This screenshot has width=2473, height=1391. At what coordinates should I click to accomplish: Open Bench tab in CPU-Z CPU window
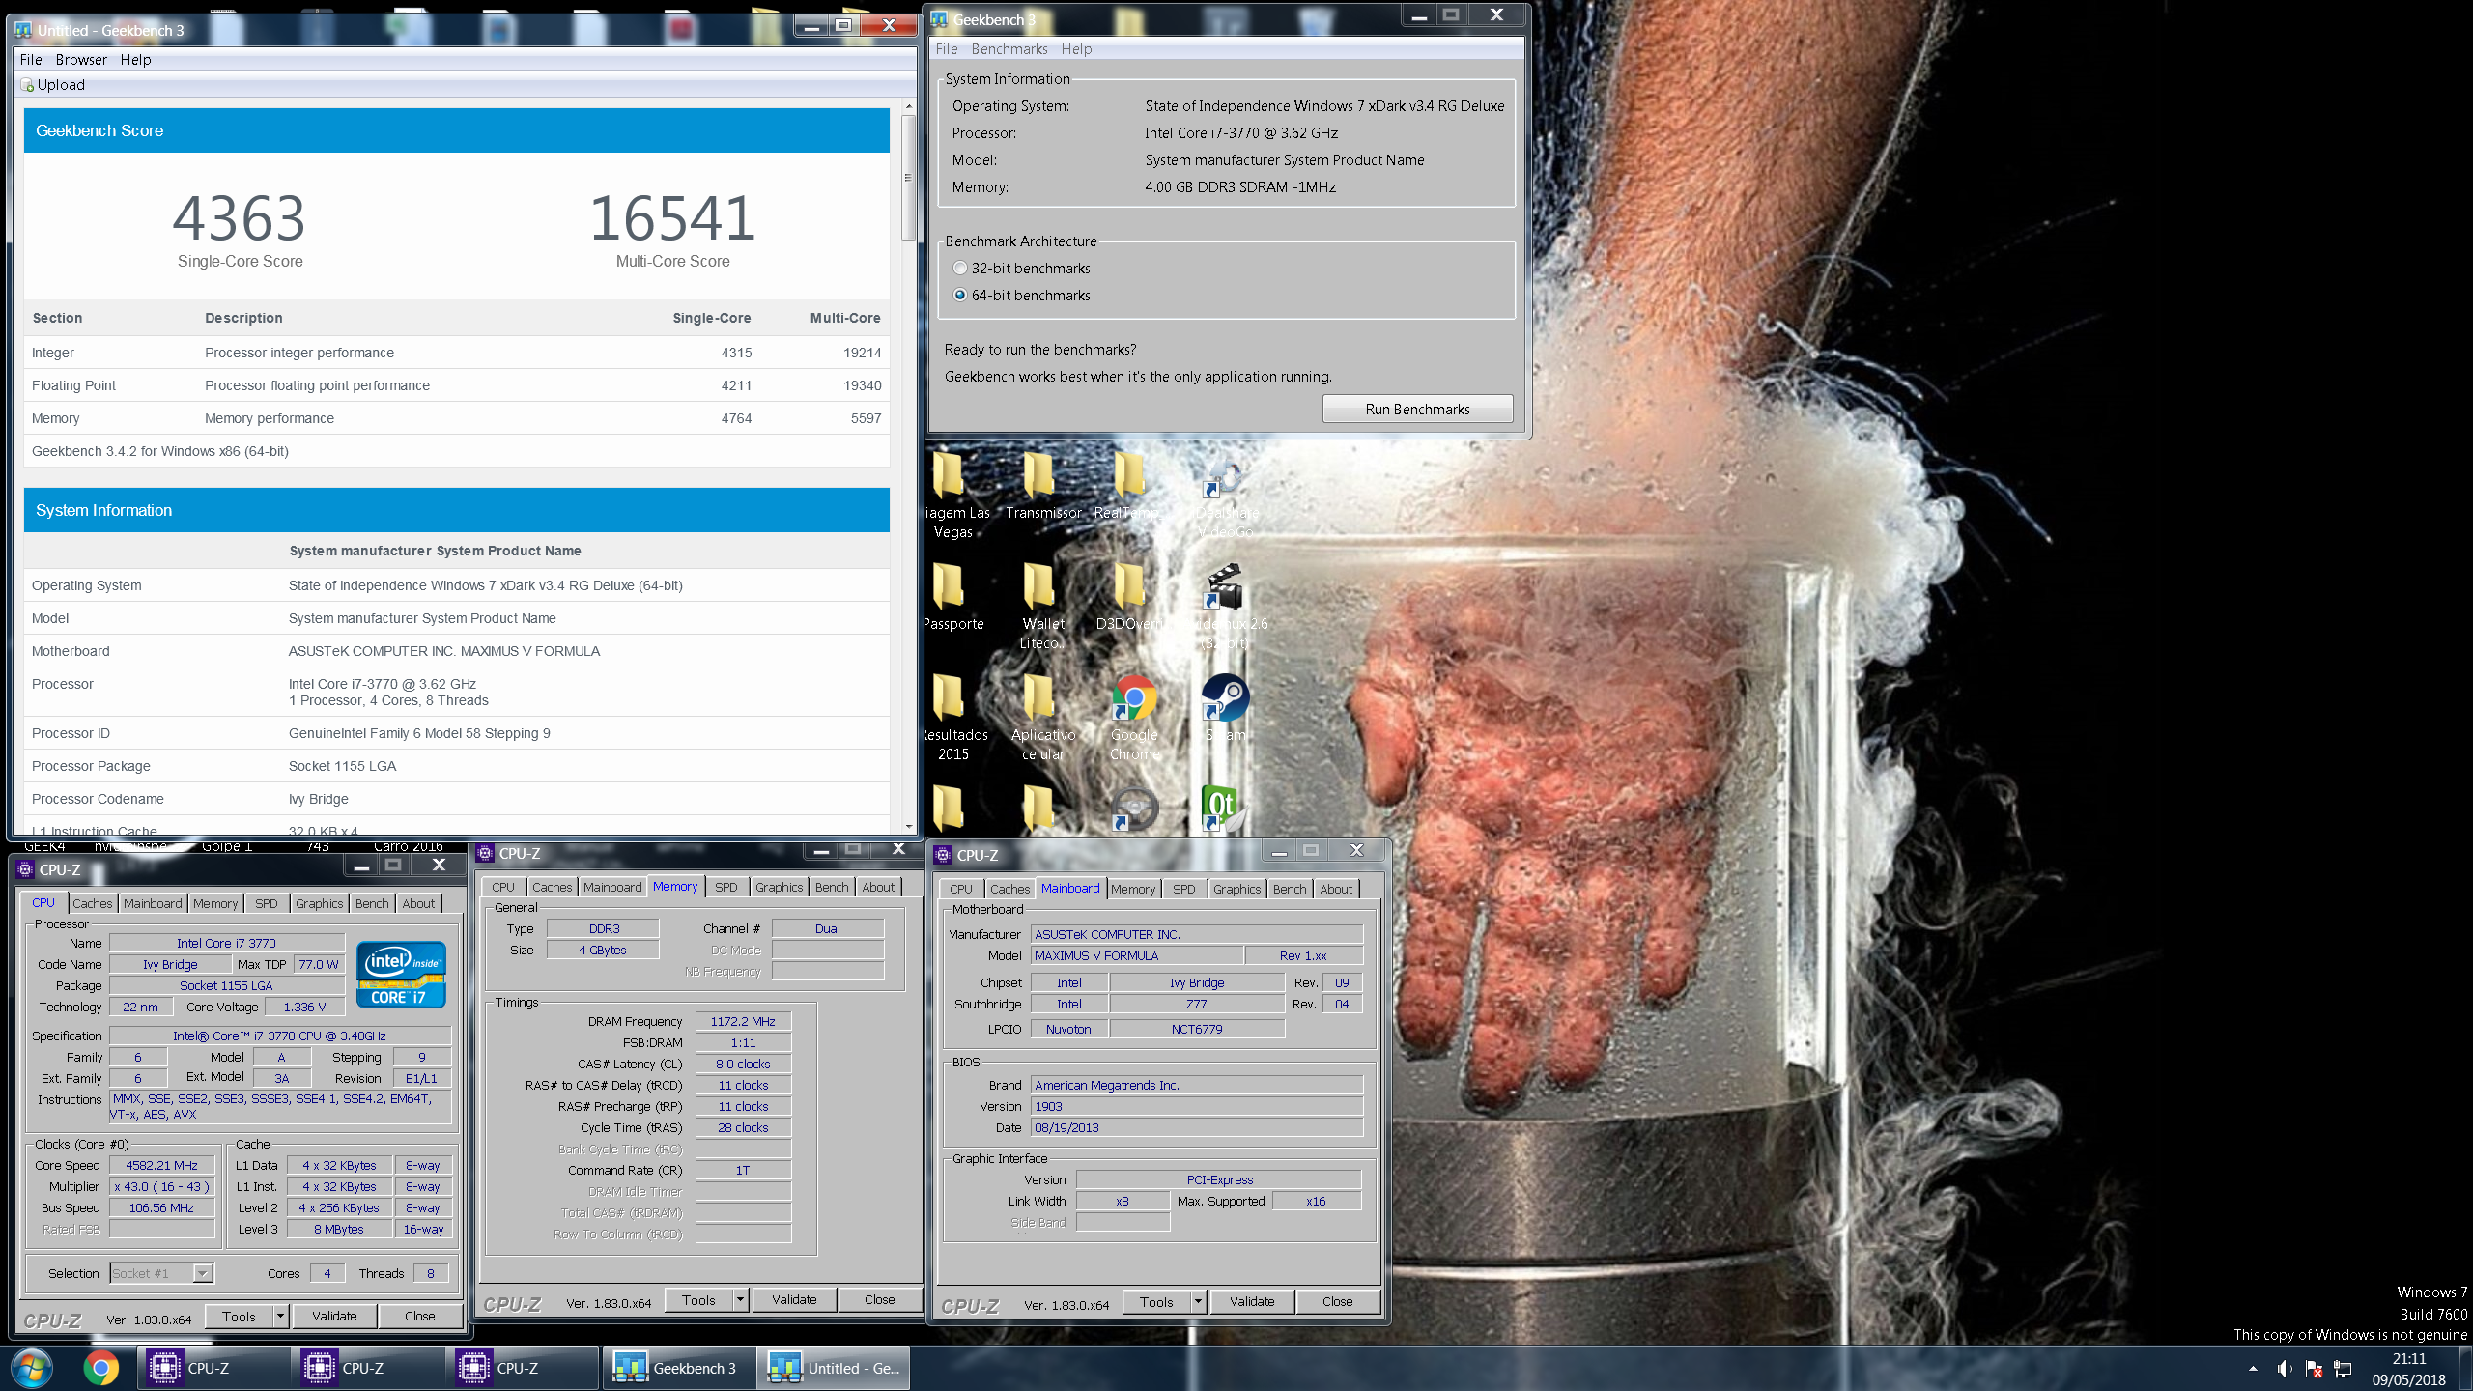(372, 903)
